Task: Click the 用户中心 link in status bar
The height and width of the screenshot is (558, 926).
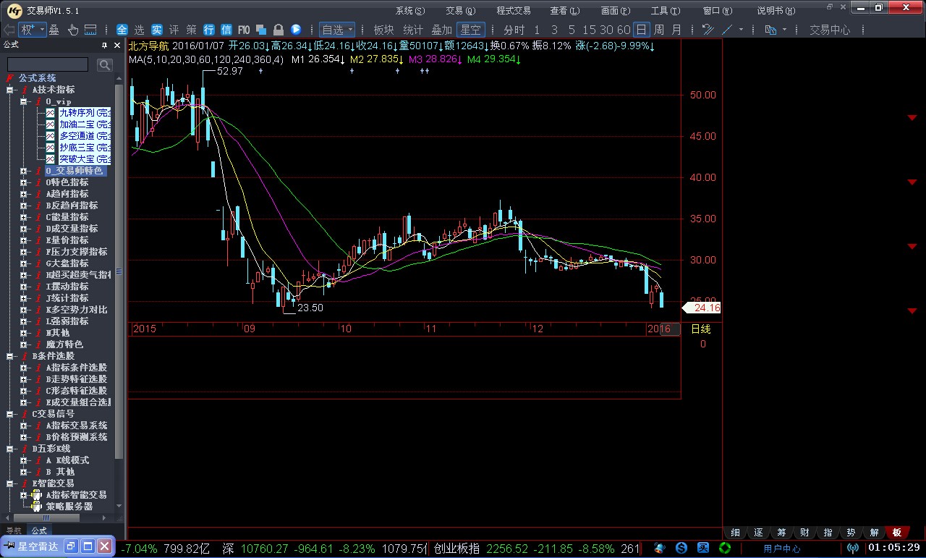Action: tap(781, 549)
